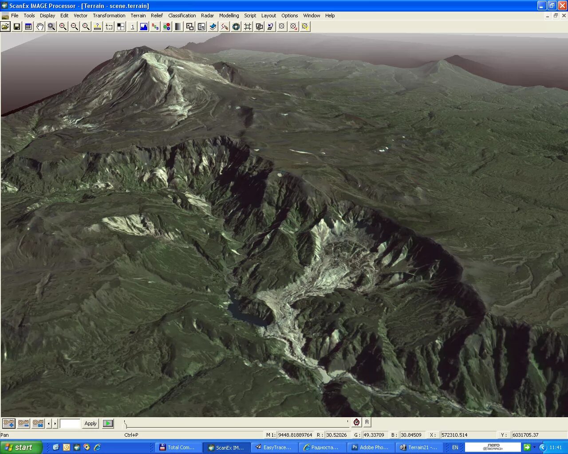Click the Zoom Out magnifier
This screenshot has width=568, height=454.
pyautogui.click(x=75, y=27)
